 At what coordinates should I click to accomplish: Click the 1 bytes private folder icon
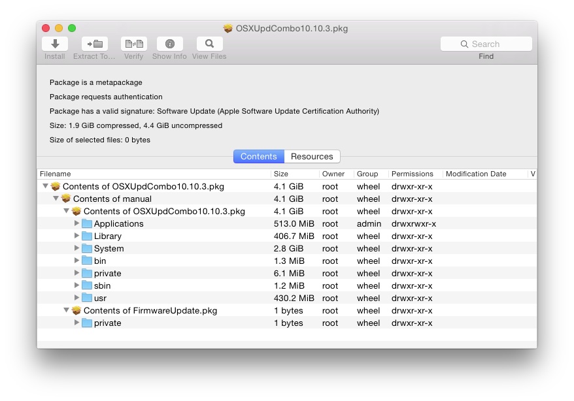(x=87, y=323)
